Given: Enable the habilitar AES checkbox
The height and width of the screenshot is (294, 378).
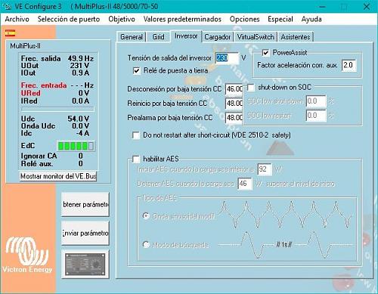Looking at the screenshot, I should [x=136, y=159].
